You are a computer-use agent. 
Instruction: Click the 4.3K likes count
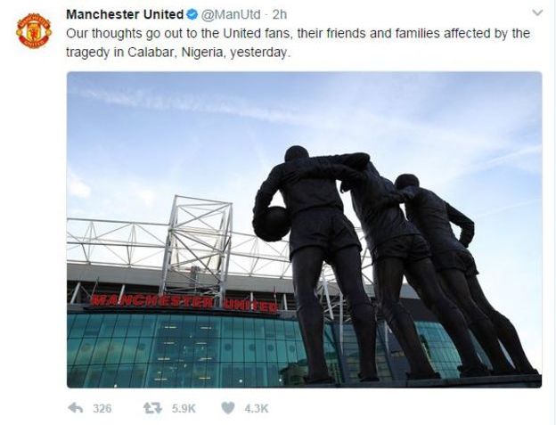coord(257,409)
